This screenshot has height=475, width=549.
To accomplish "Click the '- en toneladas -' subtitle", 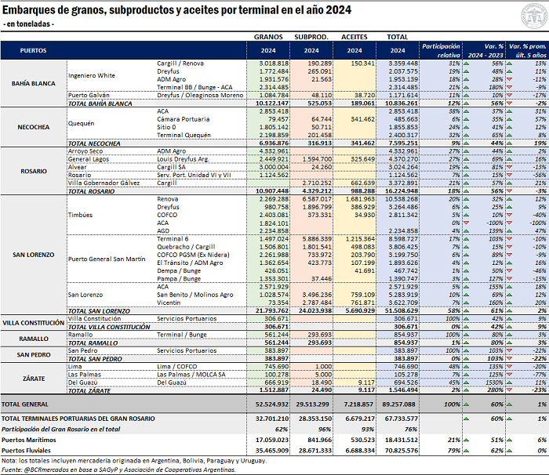I will [28, 24].
